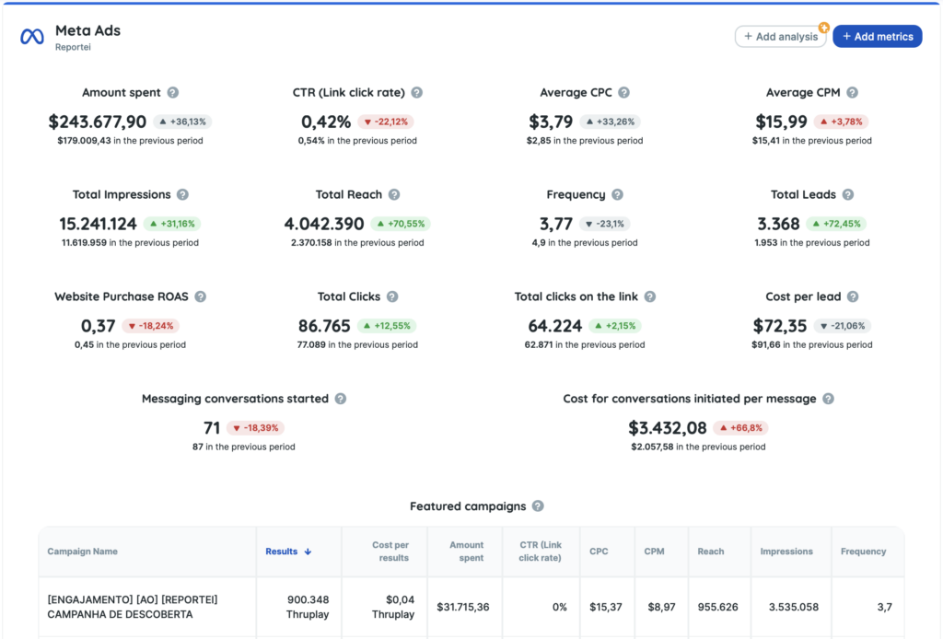Click the Campaign Name column header
This screenshot has width=943, height=639.
coord(84,551)
